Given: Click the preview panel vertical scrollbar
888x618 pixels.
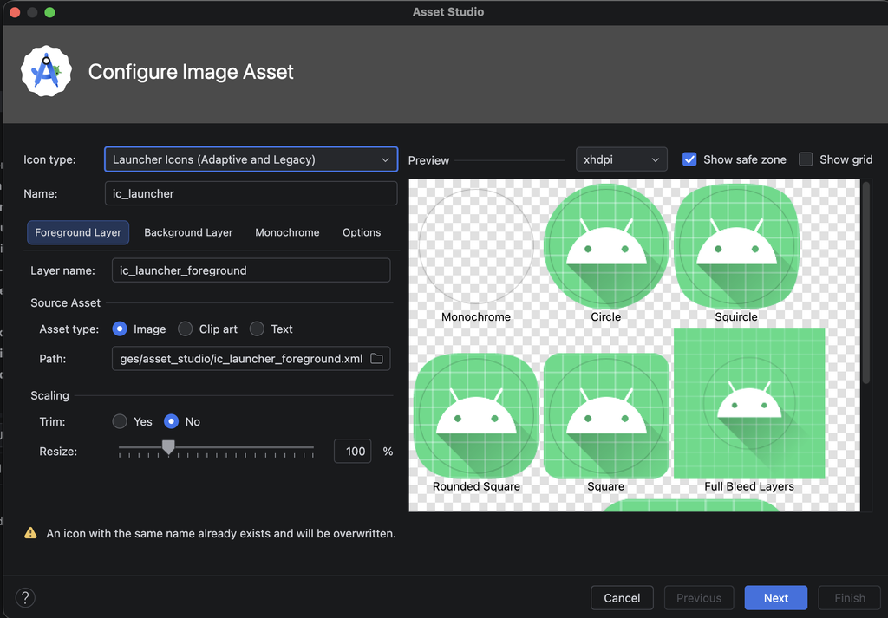Looking at the screenshot, I should pyautogui.click(x=866, y=282).
